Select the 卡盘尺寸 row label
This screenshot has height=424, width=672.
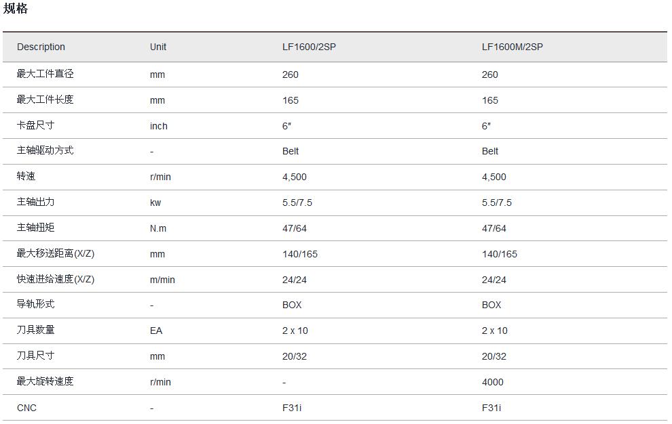click(x=35, y=125)
